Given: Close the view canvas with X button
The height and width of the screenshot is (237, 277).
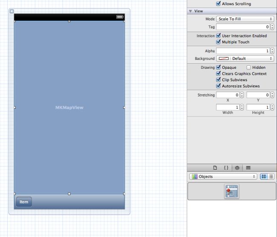Looking at the screenshot, I should [12, 11].
